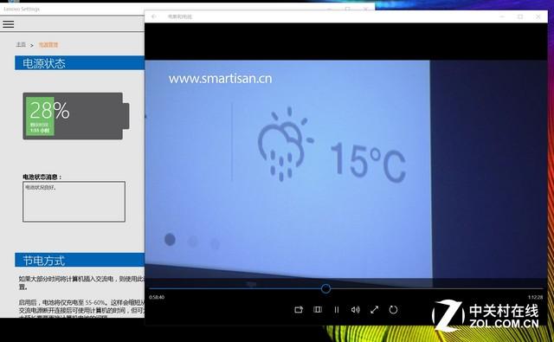Maximize the video player window
This screenshot has height=342, width=554.
tap(520, 16)
